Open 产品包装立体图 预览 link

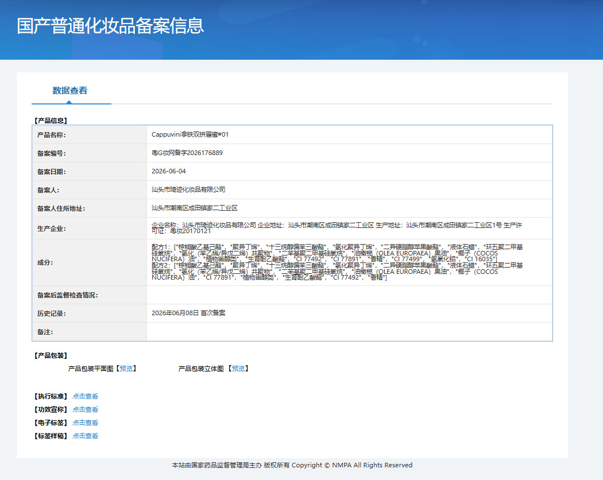[x=238, y=369]
